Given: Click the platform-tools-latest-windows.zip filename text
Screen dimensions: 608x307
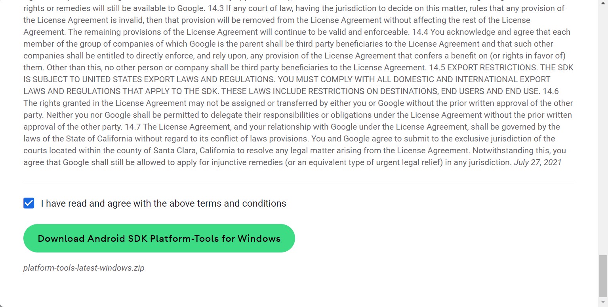Looking at the screenshot, I should pyautogui.click(x=84, y=268).
